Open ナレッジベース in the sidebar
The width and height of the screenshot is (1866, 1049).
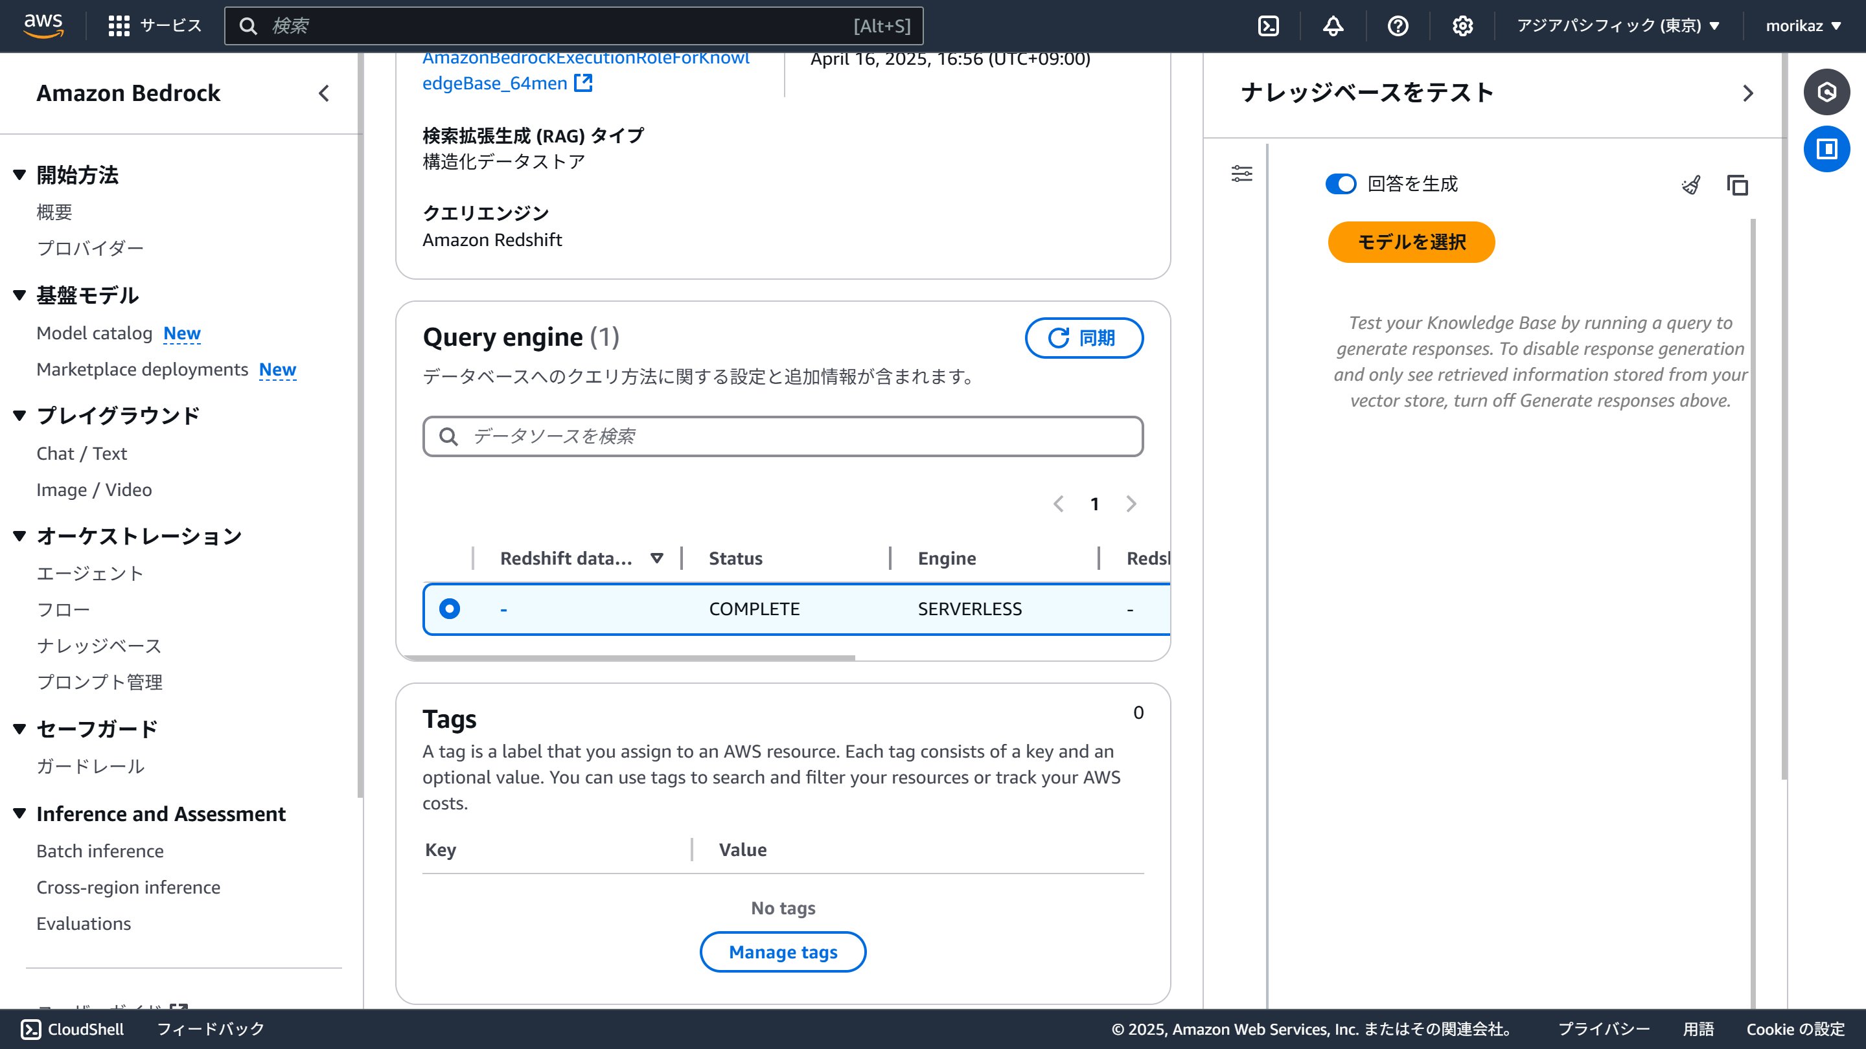(99, 646)
